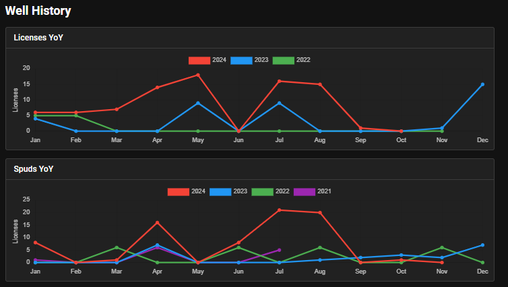
Task: Click the 2024 July peak in Spuds chart
Action: tap(279, 210)
